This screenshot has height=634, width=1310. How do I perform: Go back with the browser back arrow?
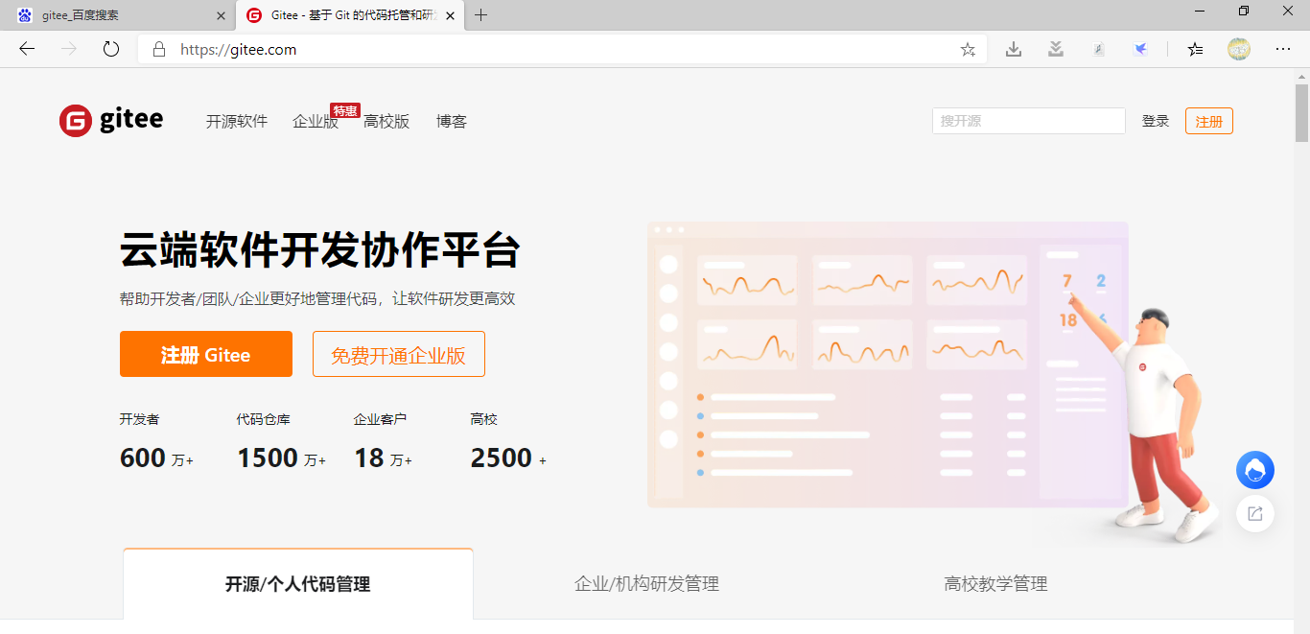click(27, 49)
